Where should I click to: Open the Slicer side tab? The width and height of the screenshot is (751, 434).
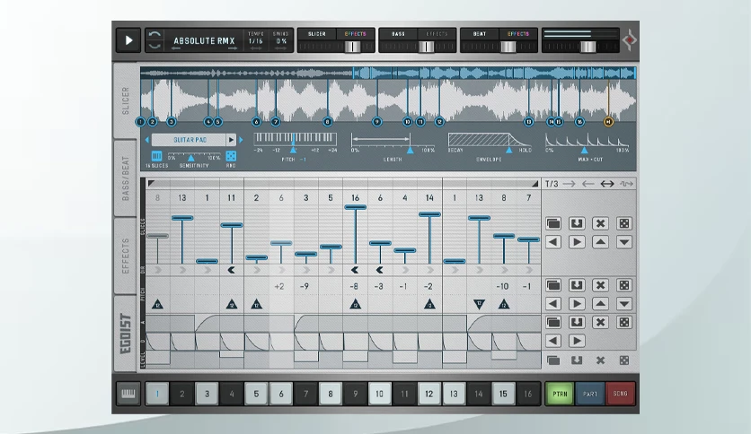tap(126, 100)
